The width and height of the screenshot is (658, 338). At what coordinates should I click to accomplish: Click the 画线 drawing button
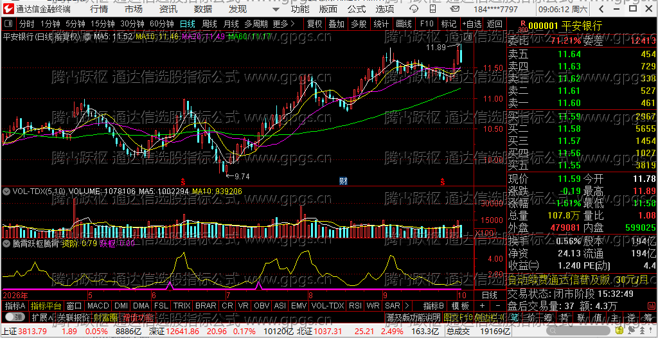pyautogui.click(x=404, y=24)
